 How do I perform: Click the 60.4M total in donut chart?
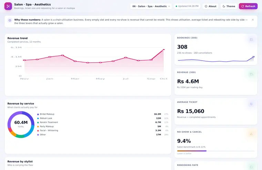(21, 123)
